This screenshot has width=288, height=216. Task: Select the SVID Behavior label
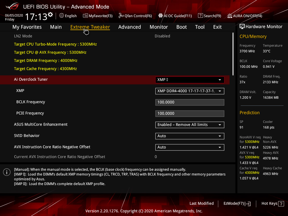pyautogui.click(x=27, y=136)
